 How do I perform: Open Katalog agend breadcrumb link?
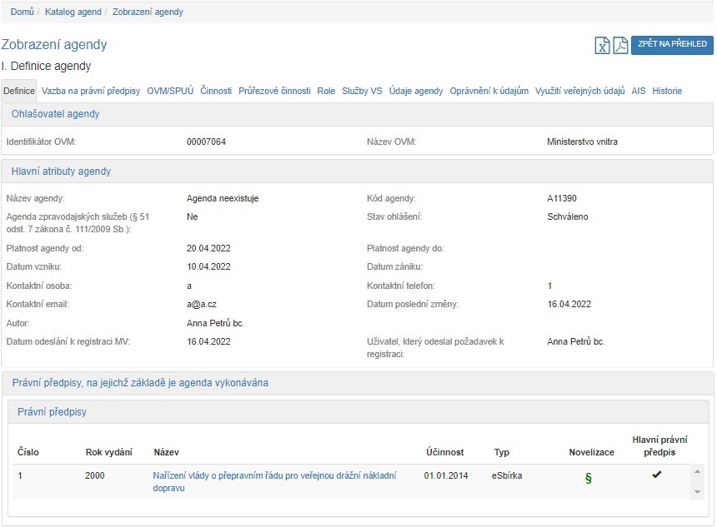[x=73, y=12]
